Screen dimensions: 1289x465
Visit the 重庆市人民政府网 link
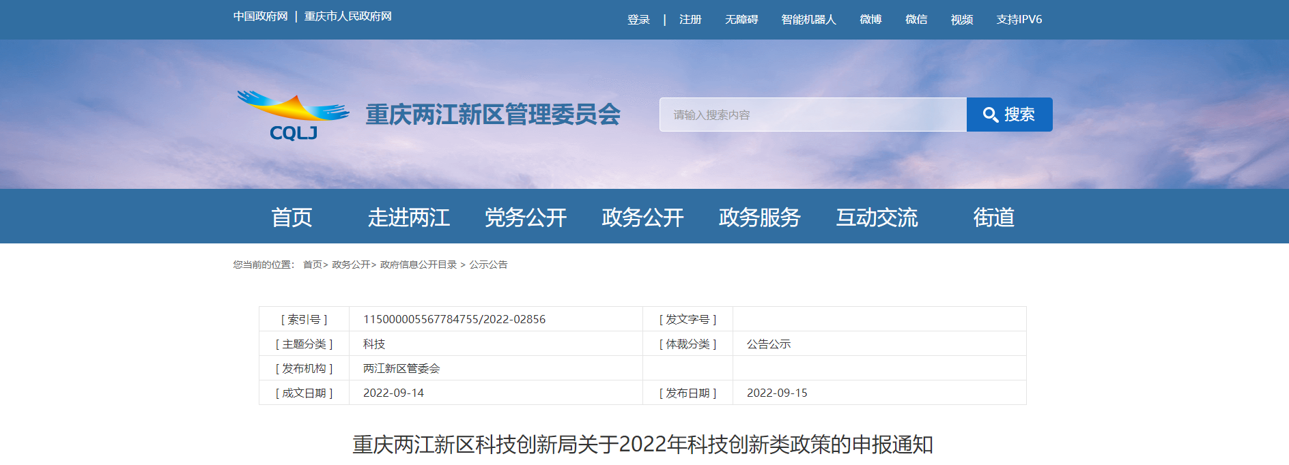pos(348,16)
